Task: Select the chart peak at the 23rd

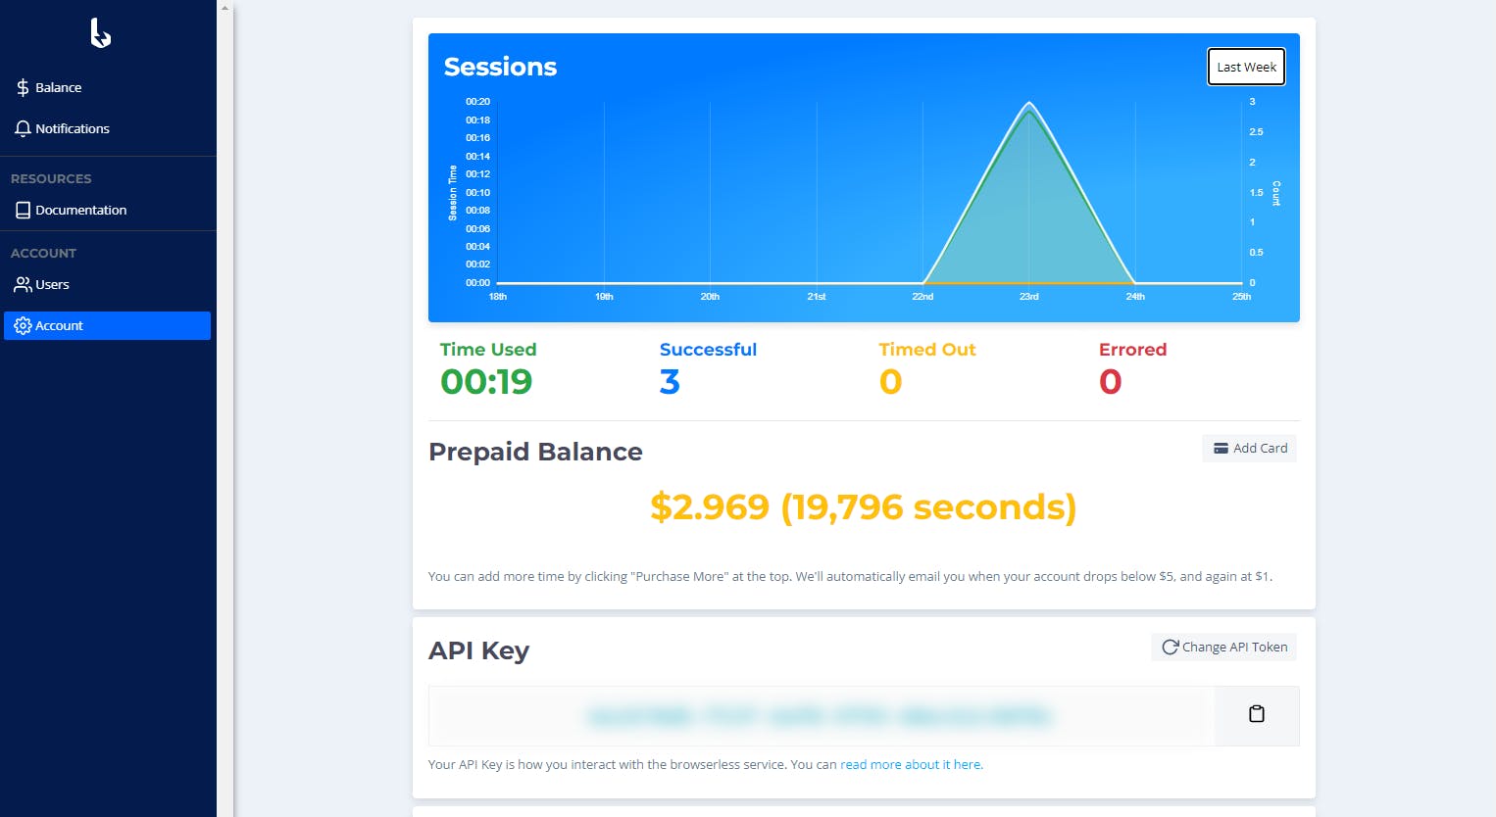Action: click(x=1028, y=104)
